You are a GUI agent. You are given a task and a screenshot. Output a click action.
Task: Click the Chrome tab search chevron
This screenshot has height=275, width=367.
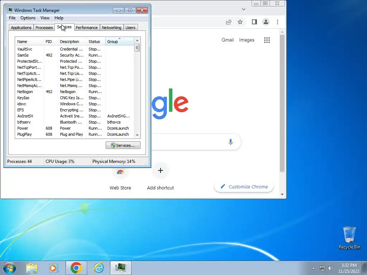point(244,9)
